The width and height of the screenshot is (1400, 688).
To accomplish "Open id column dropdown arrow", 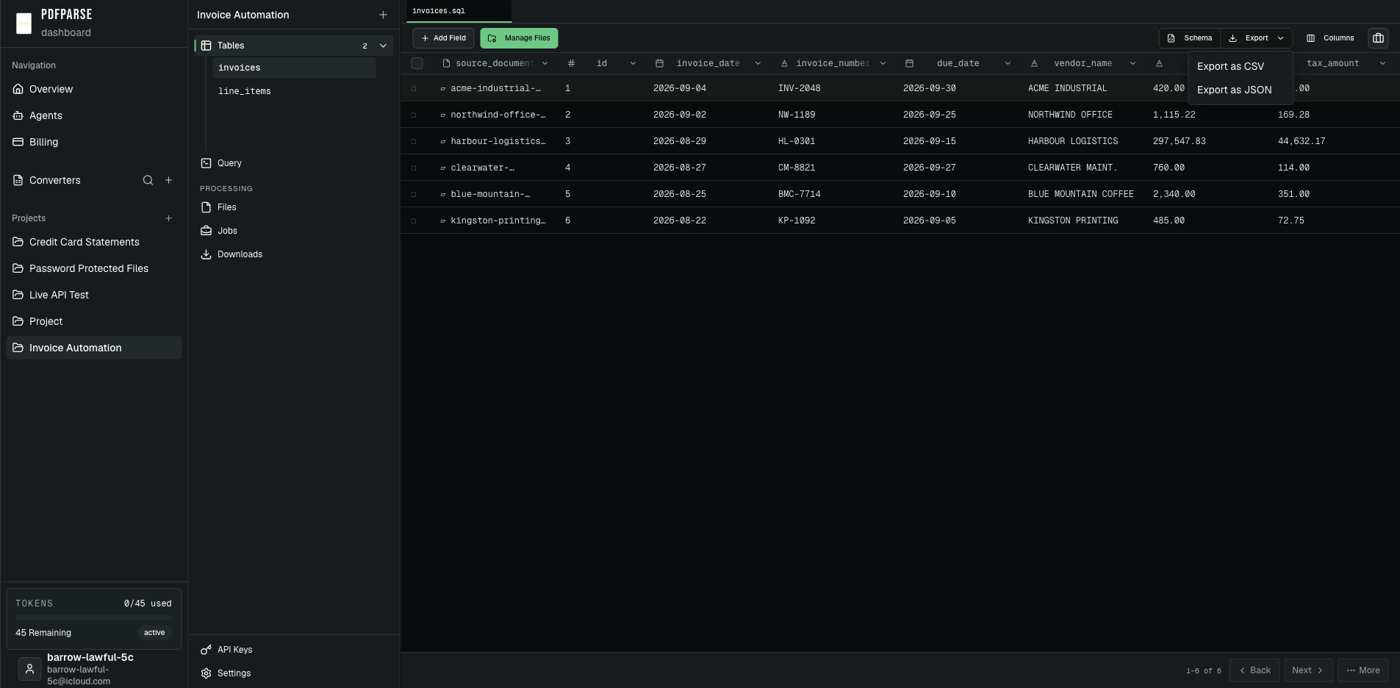I will (633, 63).
